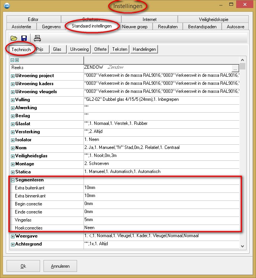Open the Autosave tab
Screen dimensions: 256x278
pyautogui.click(x=235, y=27)
